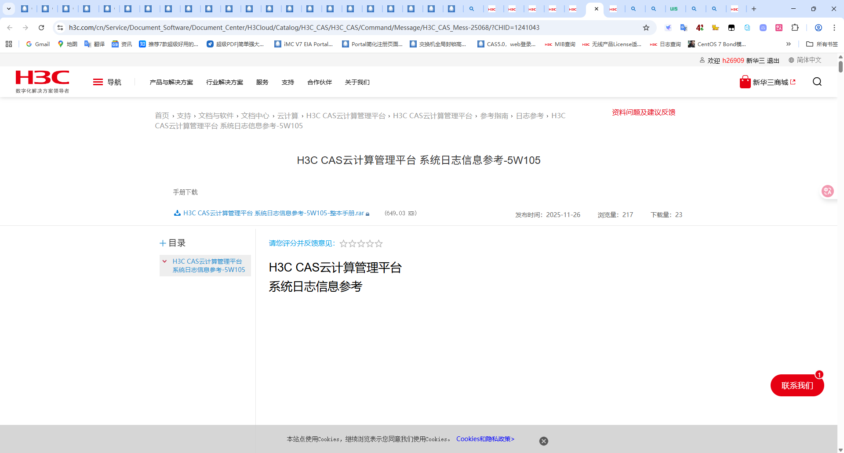This screenshot has height=453, width=844.
Task: Open the site search magnifier icon
Action: tap(817, 82)
